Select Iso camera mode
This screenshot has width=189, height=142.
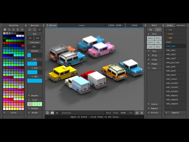coord(131,113)
